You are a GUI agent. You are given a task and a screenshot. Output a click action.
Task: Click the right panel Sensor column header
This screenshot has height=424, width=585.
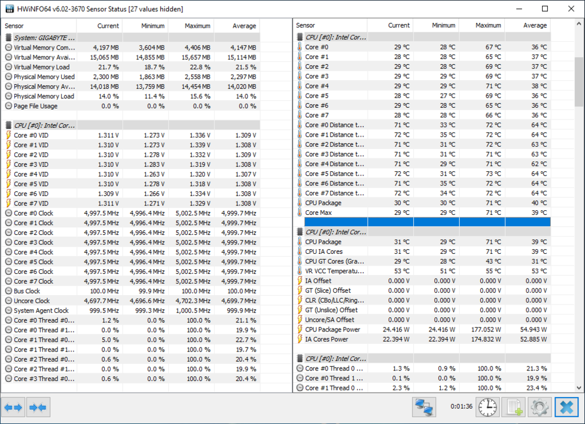[x=331, y=25]
